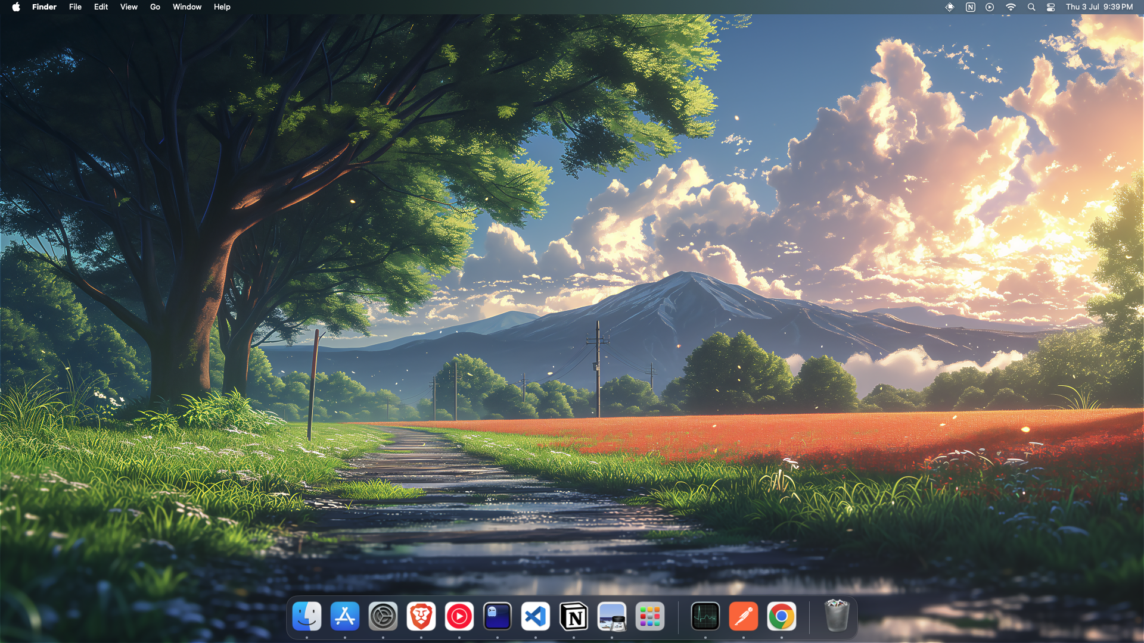Image resolution: width=1144 pixels, height=643 pixels.
Task: Launch Visual Studio Code
Action: pyautogui.click(x=536, y=616)
